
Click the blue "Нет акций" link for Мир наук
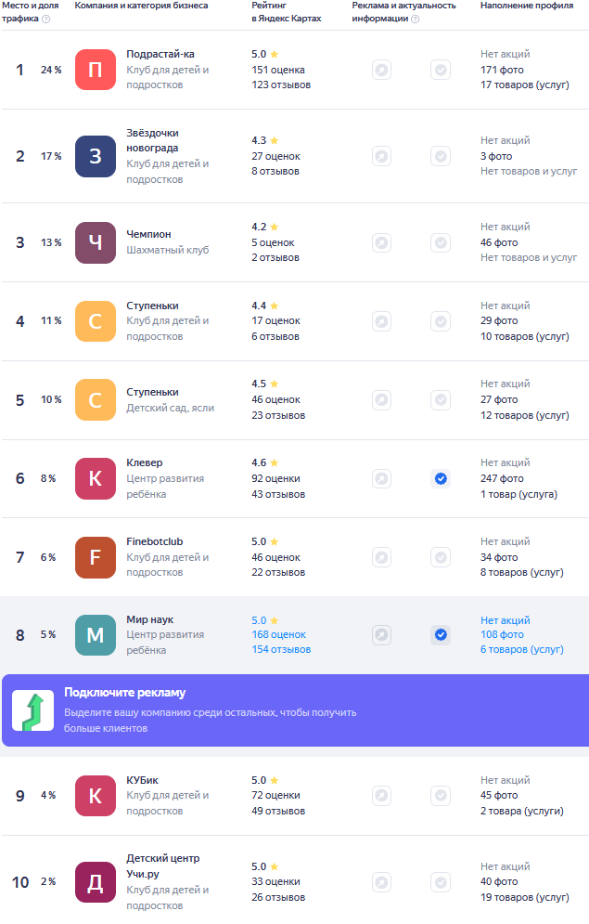pyautogui.click(x=505, y=620)
